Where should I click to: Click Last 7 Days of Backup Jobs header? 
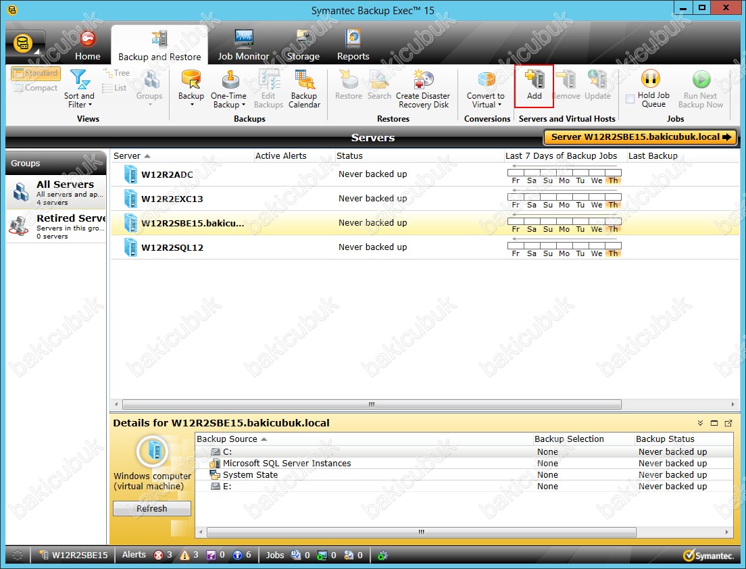coord(565,155)
